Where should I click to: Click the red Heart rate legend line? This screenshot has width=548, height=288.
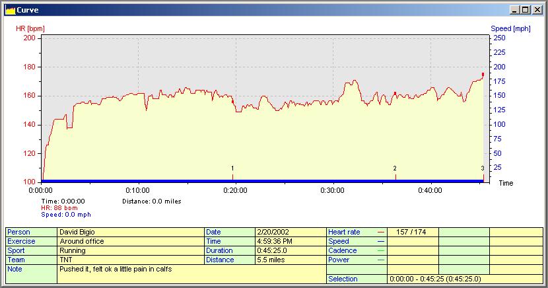click(x=380, y=233)
